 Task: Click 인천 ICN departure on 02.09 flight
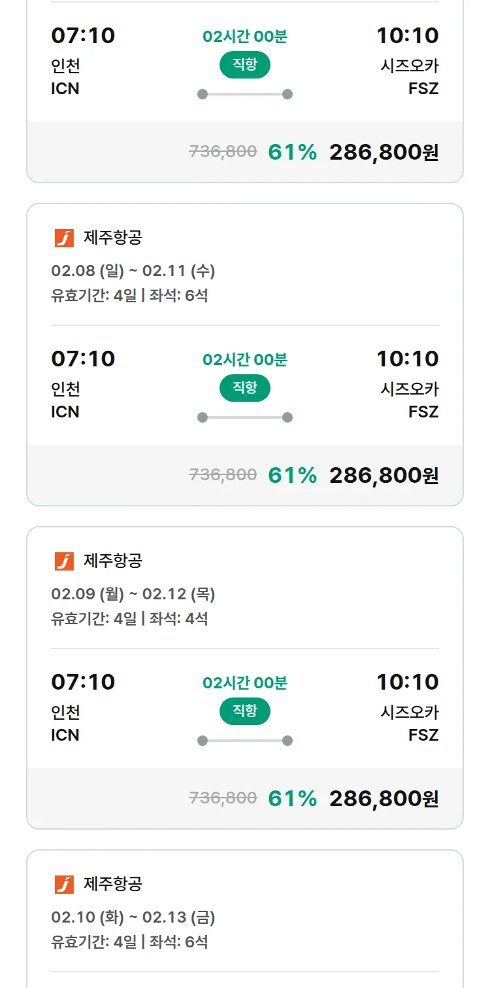(65, 723)
